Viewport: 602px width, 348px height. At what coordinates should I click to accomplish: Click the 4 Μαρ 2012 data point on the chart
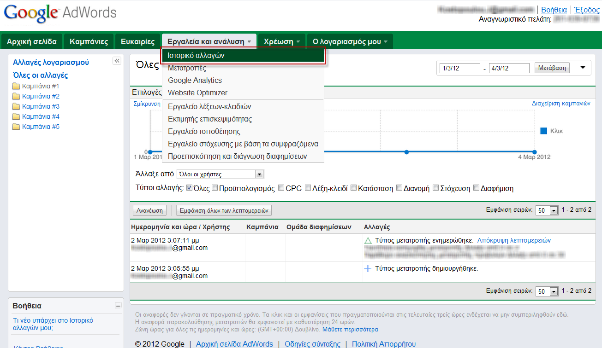tap(535, 152)
